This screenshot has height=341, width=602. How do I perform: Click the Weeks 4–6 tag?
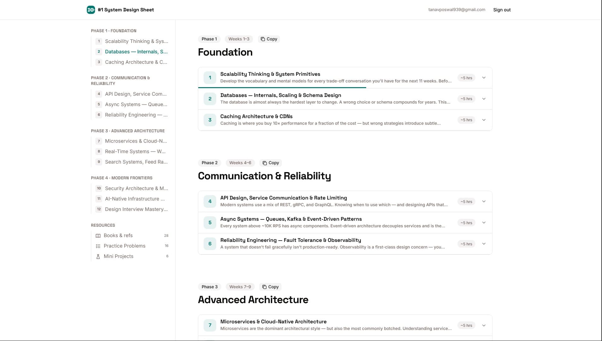point(240,163)
